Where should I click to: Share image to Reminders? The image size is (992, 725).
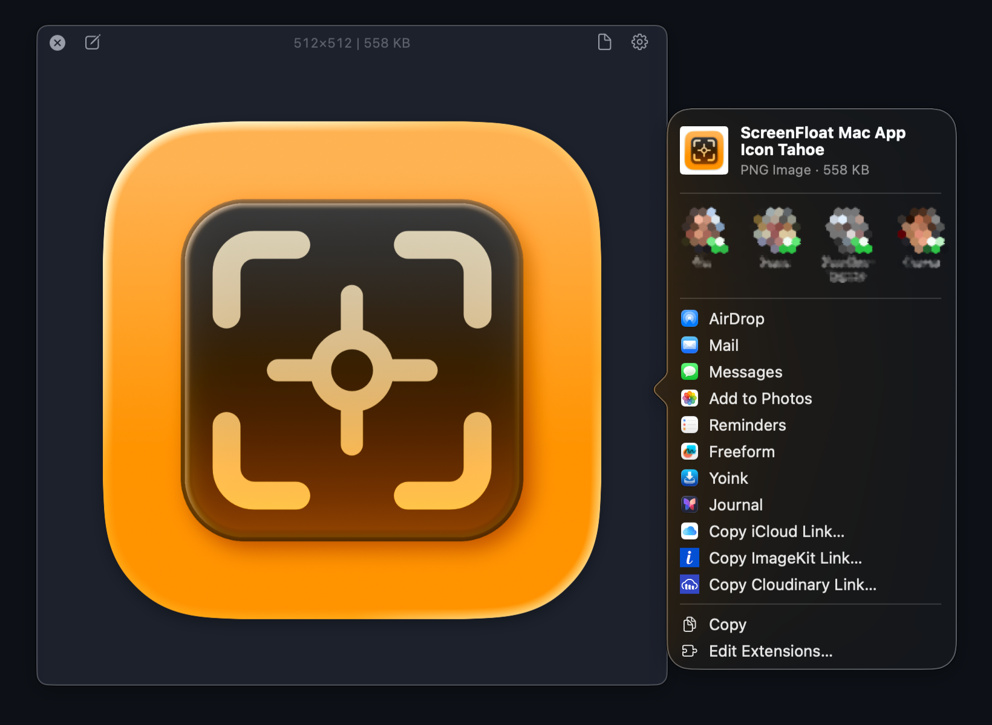[x=747, y=425]
